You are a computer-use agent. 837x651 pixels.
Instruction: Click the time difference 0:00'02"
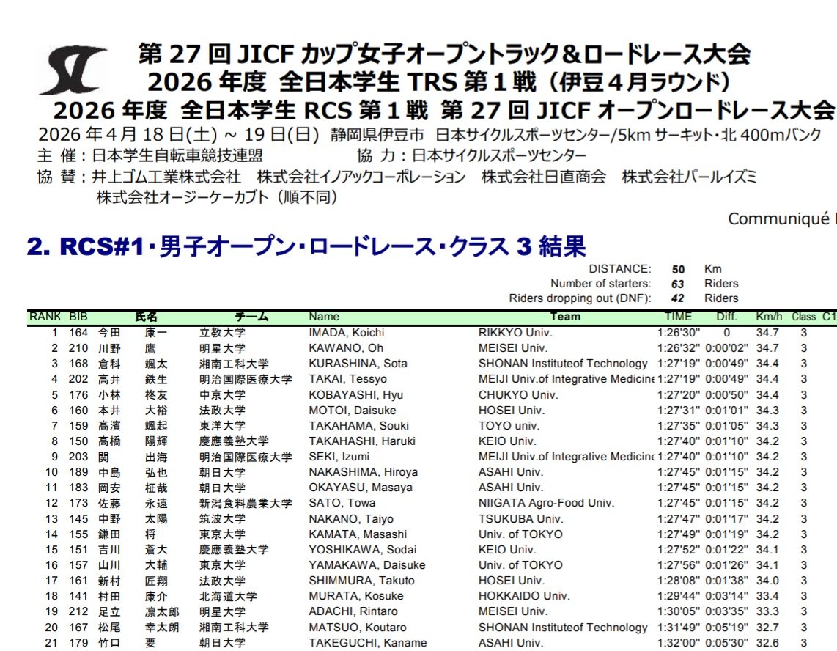(x=726, y=348)
